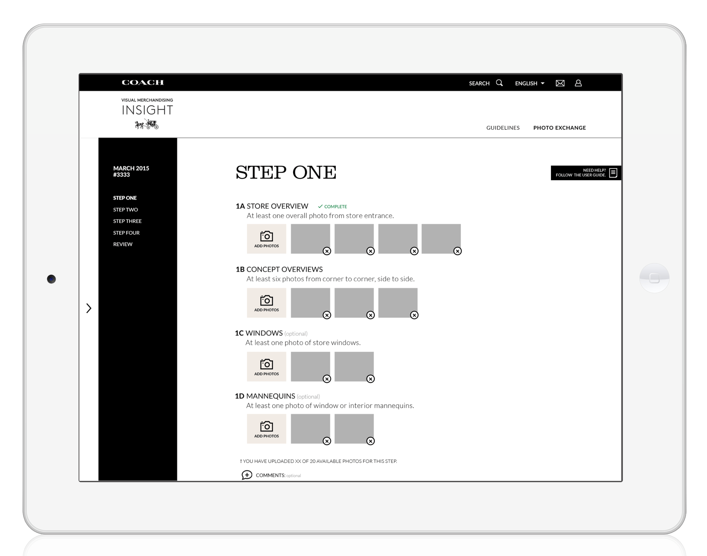Open fourth Store Overview photo thumbnail
Viewport: 707px width, 556px height.
click(x=441, y=239)
